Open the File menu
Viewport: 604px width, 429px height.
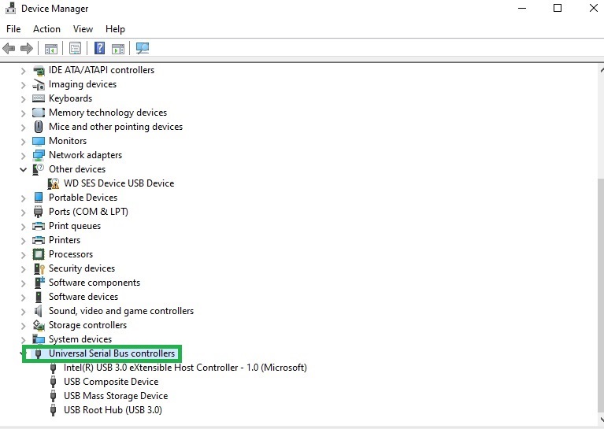(13, 29)
